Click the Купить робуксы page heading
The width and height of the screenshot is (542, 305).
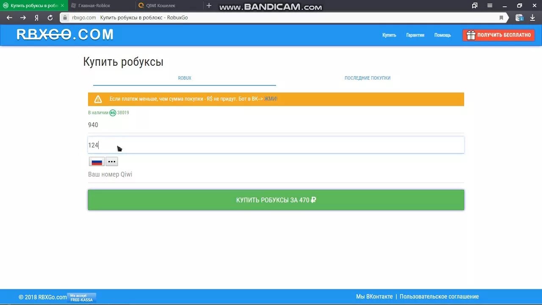[123, 62]
